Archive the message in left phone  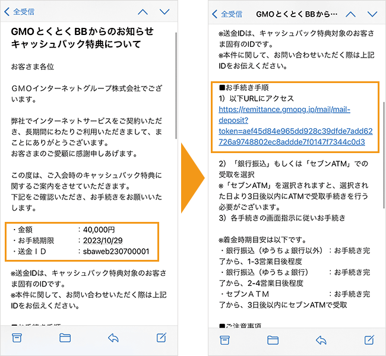pos(17,338)
